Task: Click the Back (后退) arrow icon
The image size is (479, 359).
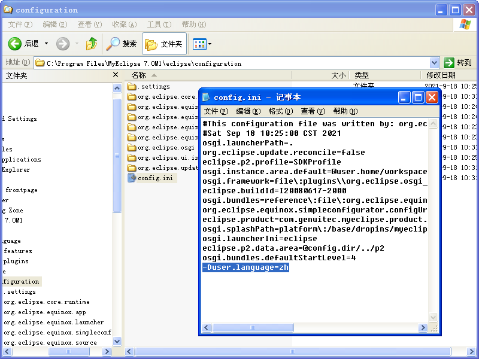Action: tap(15, 44)
